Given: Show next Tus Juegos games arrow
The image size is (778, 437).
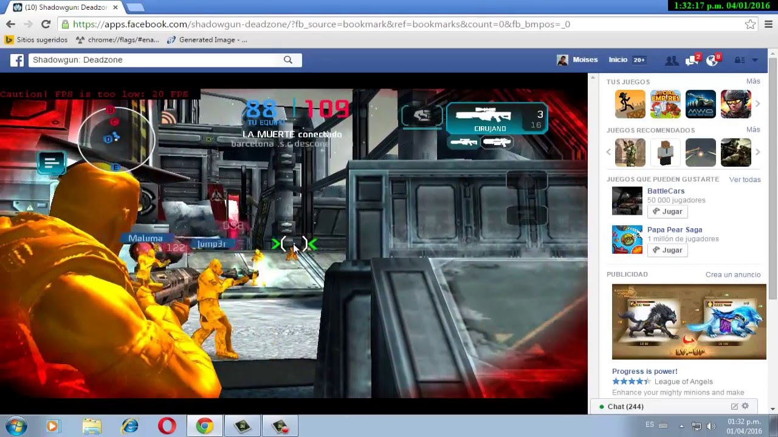Looking at the screenshot, I should coord(758,104).
